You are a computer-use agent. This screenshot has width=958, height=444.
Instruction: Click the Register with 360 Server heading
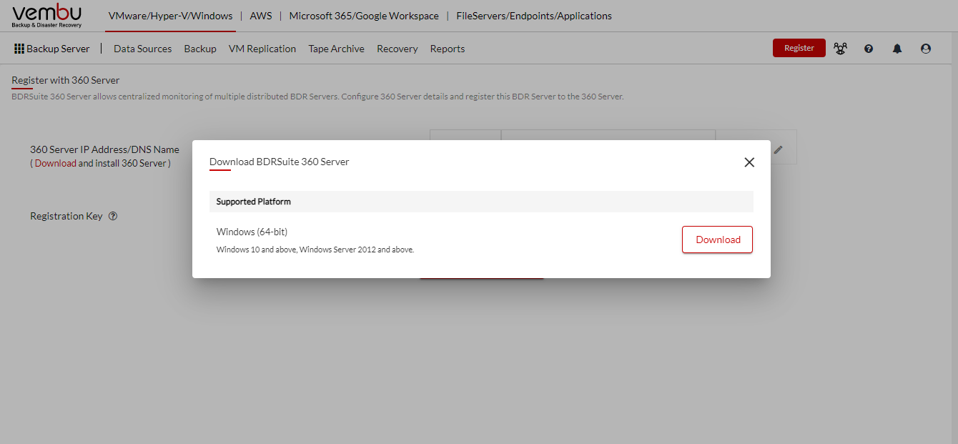point(66,80)
